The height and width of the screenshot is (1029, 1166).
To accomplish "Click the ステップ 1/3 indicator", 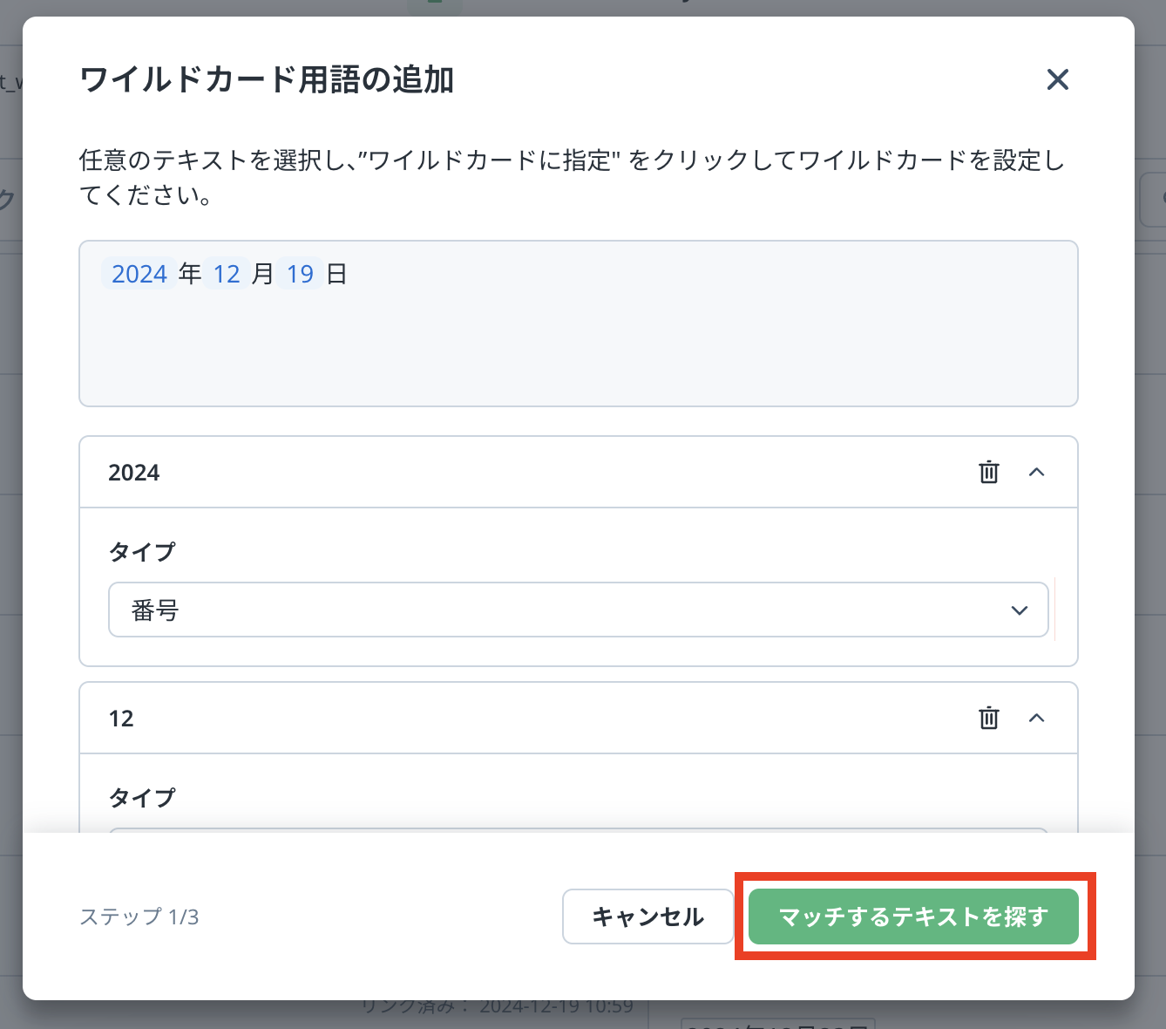I will coord(139,917).
